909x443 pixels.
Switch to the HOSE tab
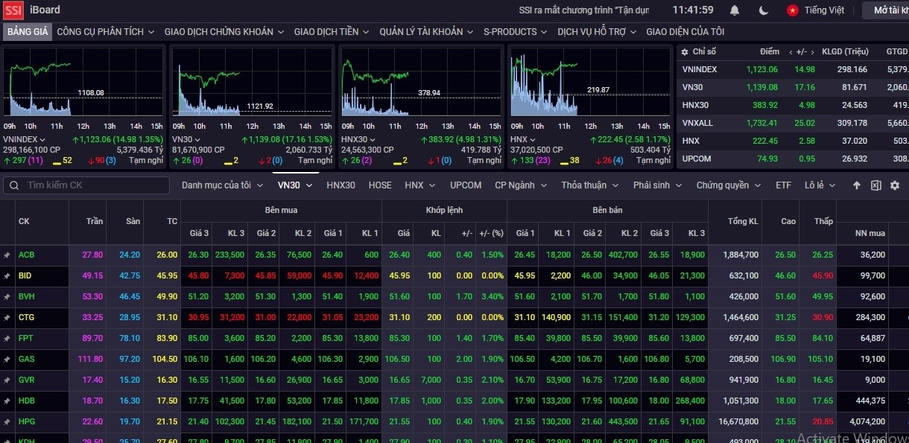pos(380,185)
